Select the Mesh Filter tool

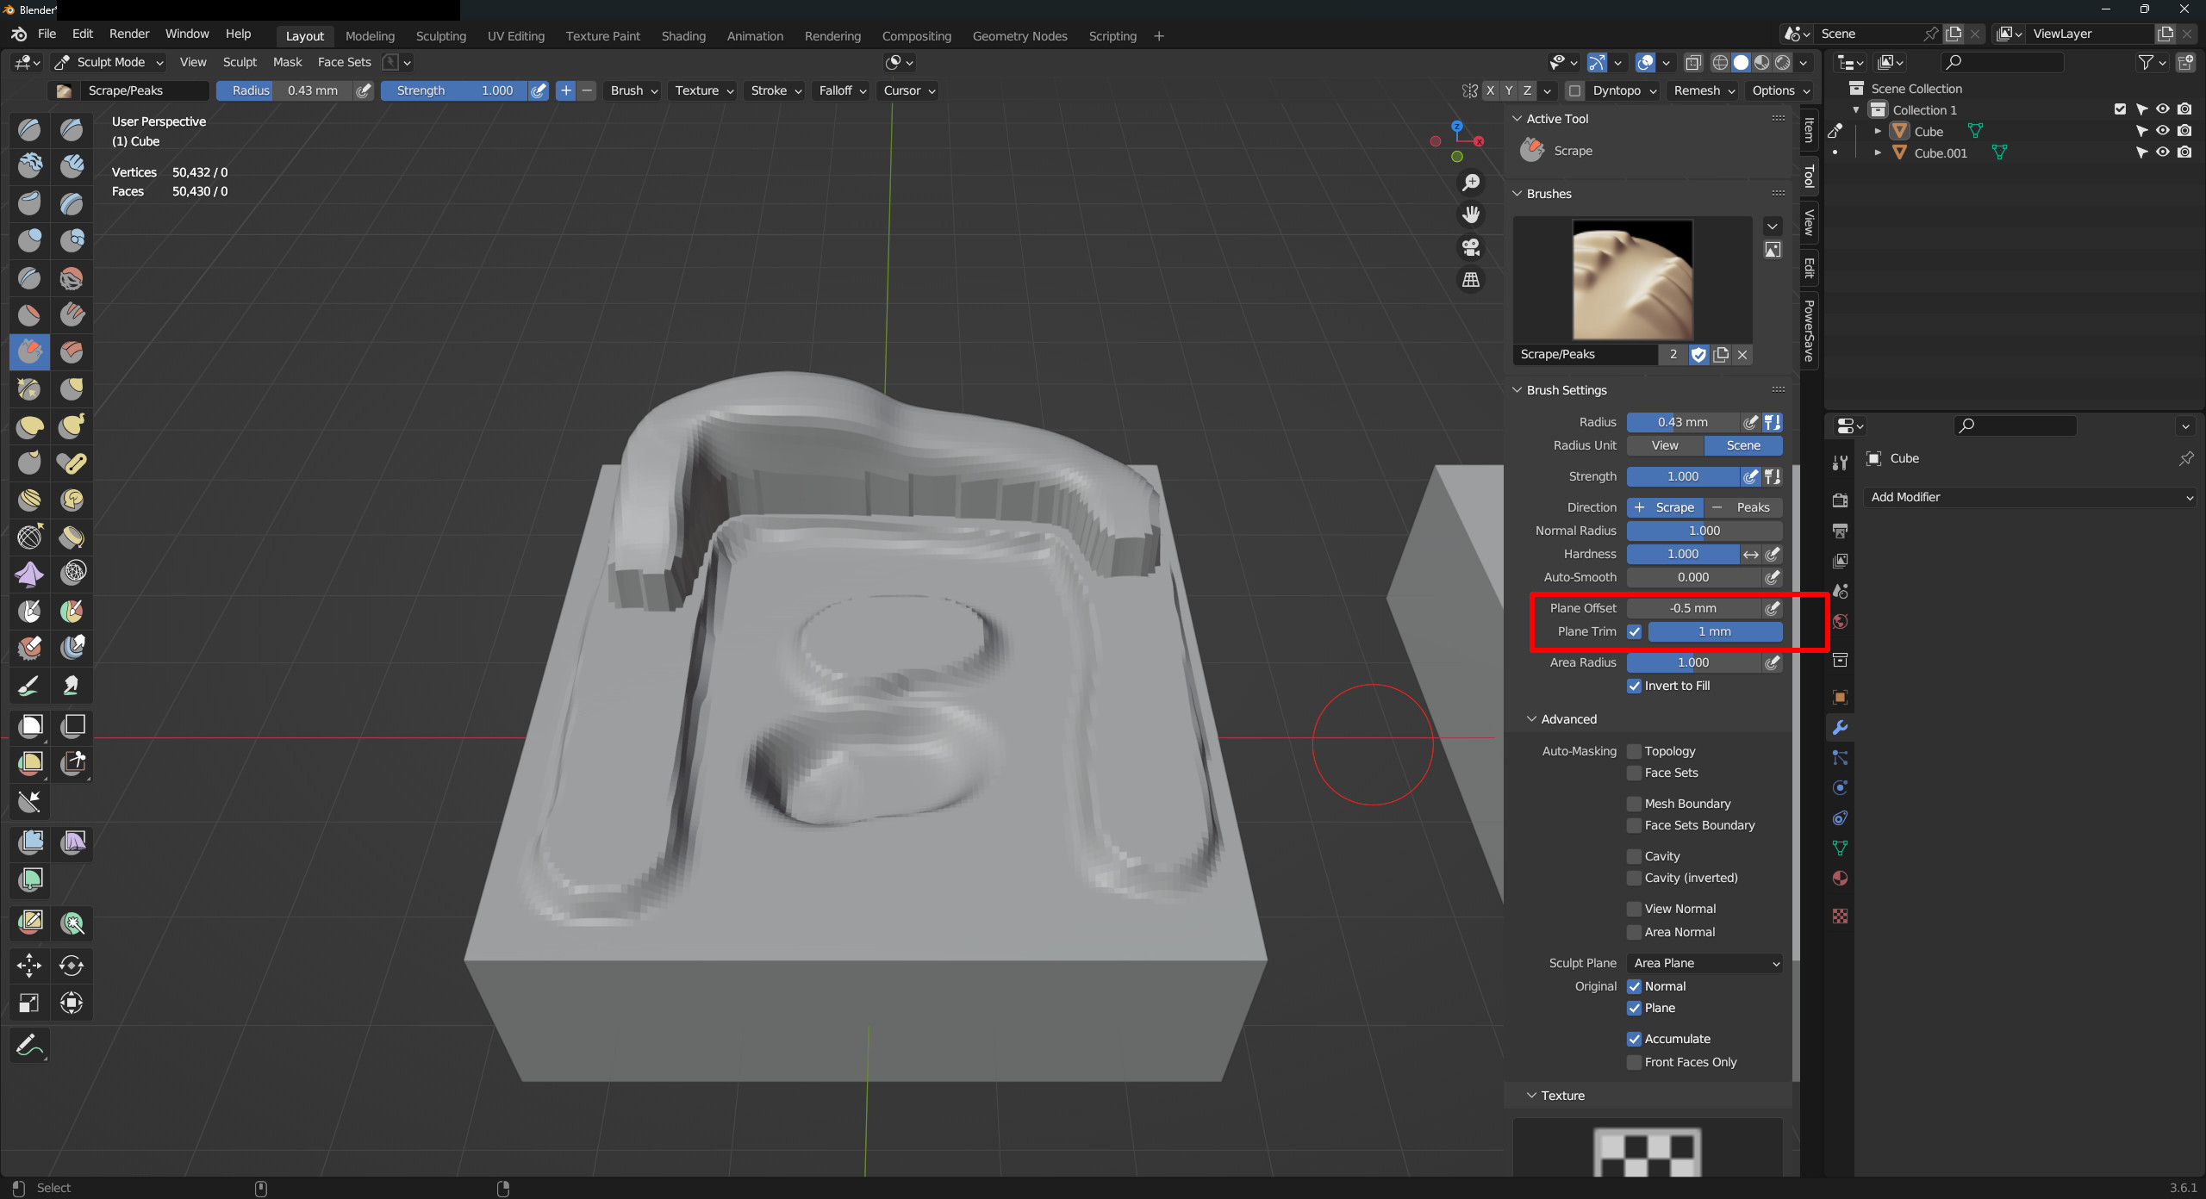(x=29, y=842)
